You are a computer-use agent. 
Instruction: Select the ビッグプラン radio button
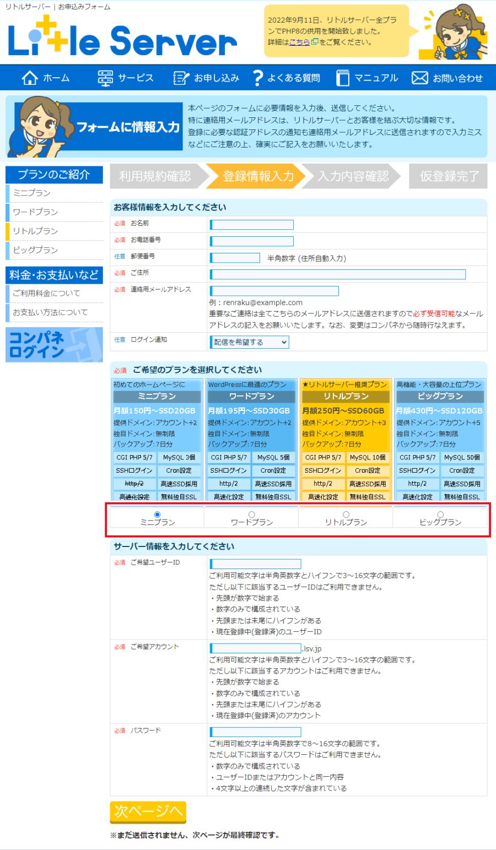(x=441, y=513)
